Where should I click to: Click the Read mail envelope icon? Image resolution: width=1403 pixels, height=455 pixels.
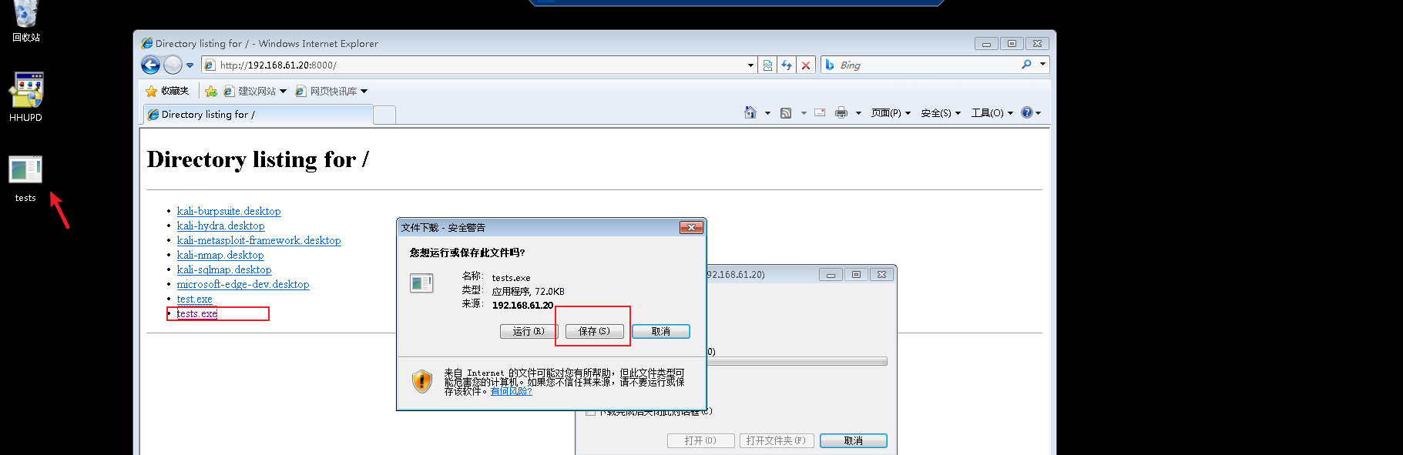coord(820,112)
